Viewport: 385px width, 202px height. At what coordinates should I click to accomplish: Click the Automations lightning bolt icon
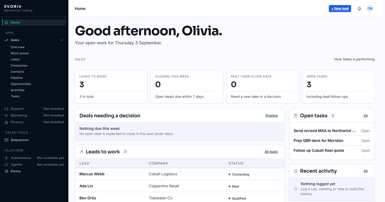click(x=6, y=158)
